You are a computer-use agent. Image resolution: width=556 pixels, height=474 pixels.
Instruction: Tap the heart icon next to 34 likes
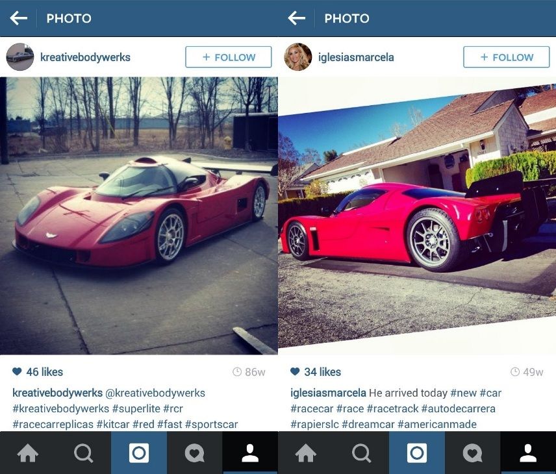(x=295, y=371)
